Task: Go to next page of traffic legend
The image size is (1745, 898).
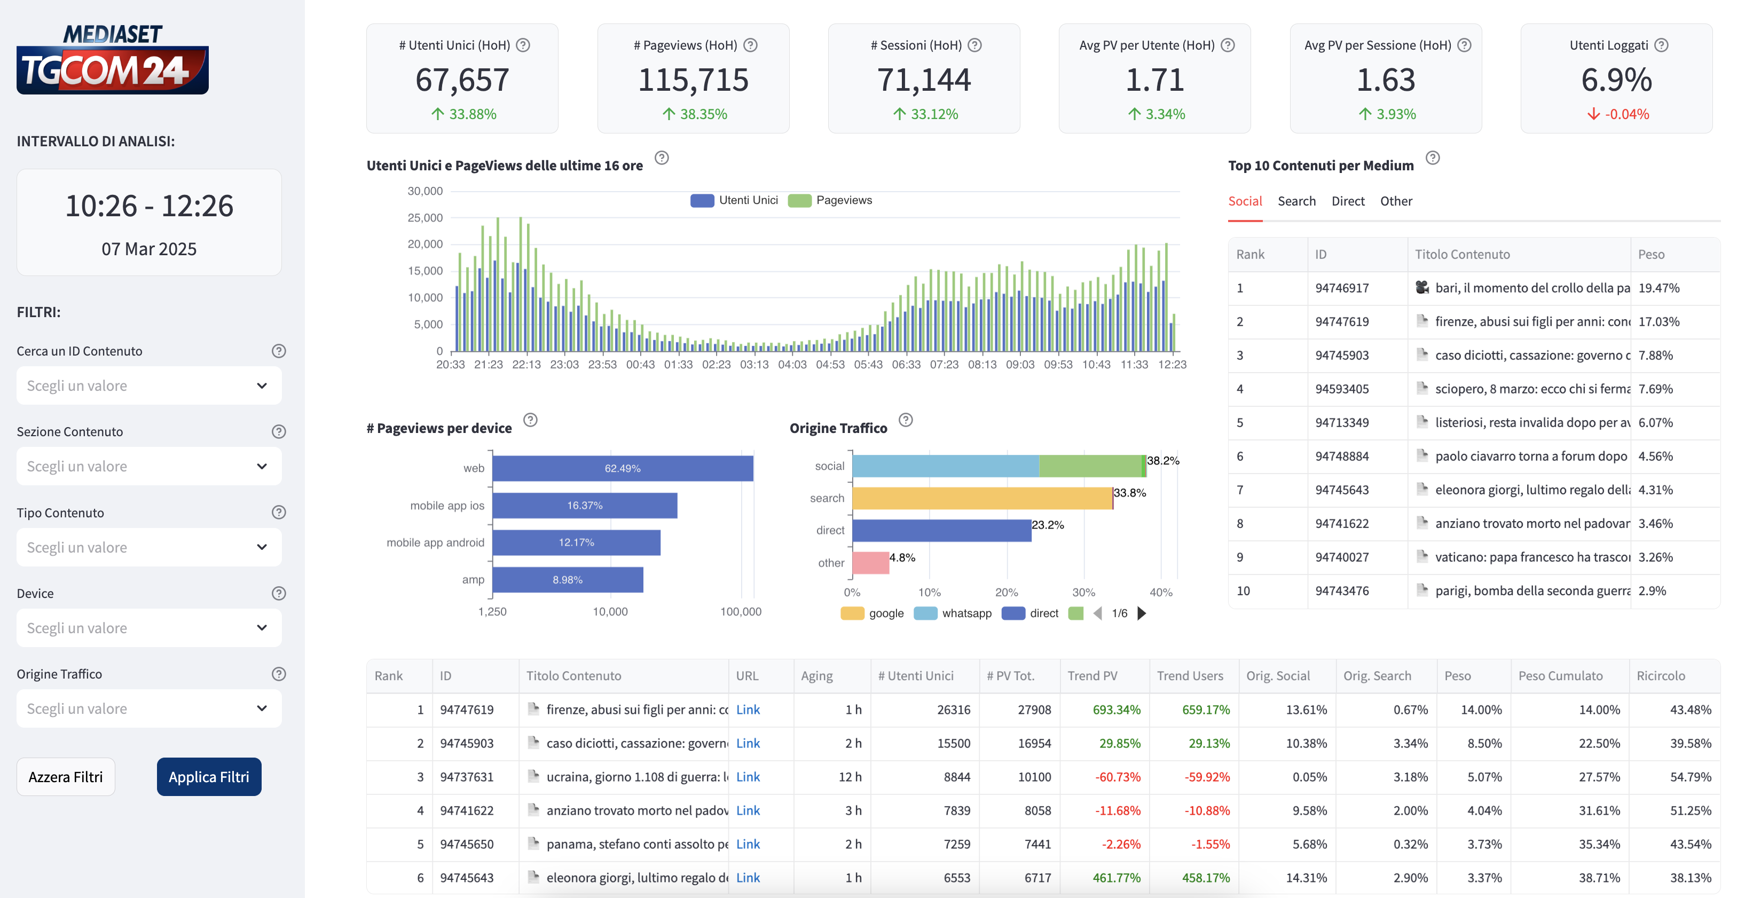Action: click(1142, 613)
